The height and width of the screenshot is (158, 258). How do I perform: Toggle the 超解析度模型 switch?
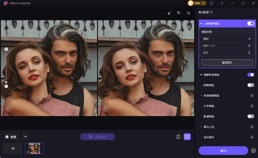pyautogui.click(x=251, y=75)
